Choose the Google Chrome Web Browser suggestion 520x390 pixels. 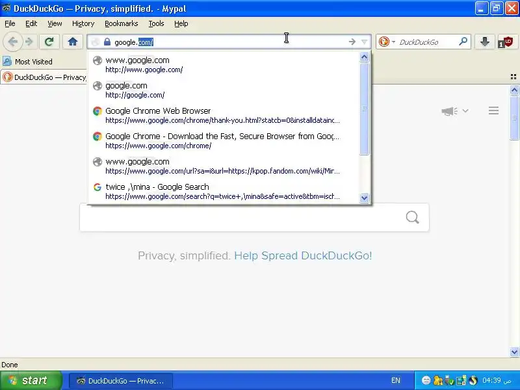(224, 115)
